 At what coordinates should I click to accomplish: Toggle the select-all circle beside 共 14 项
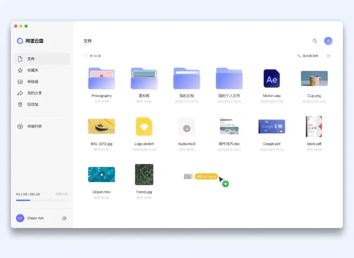pos(85,56)
